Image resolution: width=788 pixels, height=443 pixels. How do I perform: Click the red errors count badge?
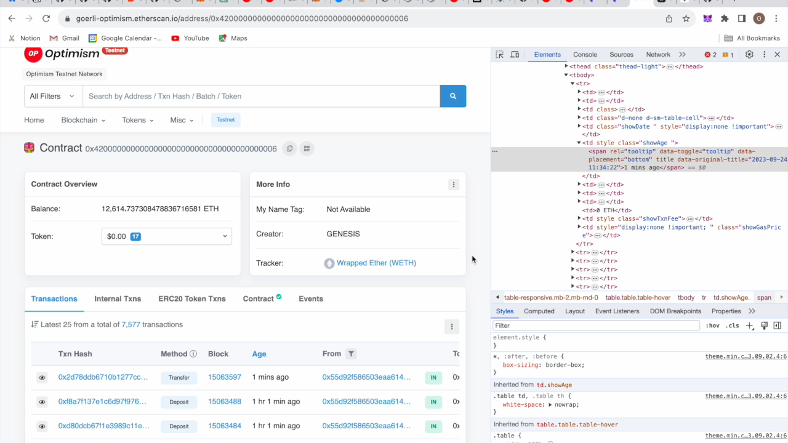710,55
